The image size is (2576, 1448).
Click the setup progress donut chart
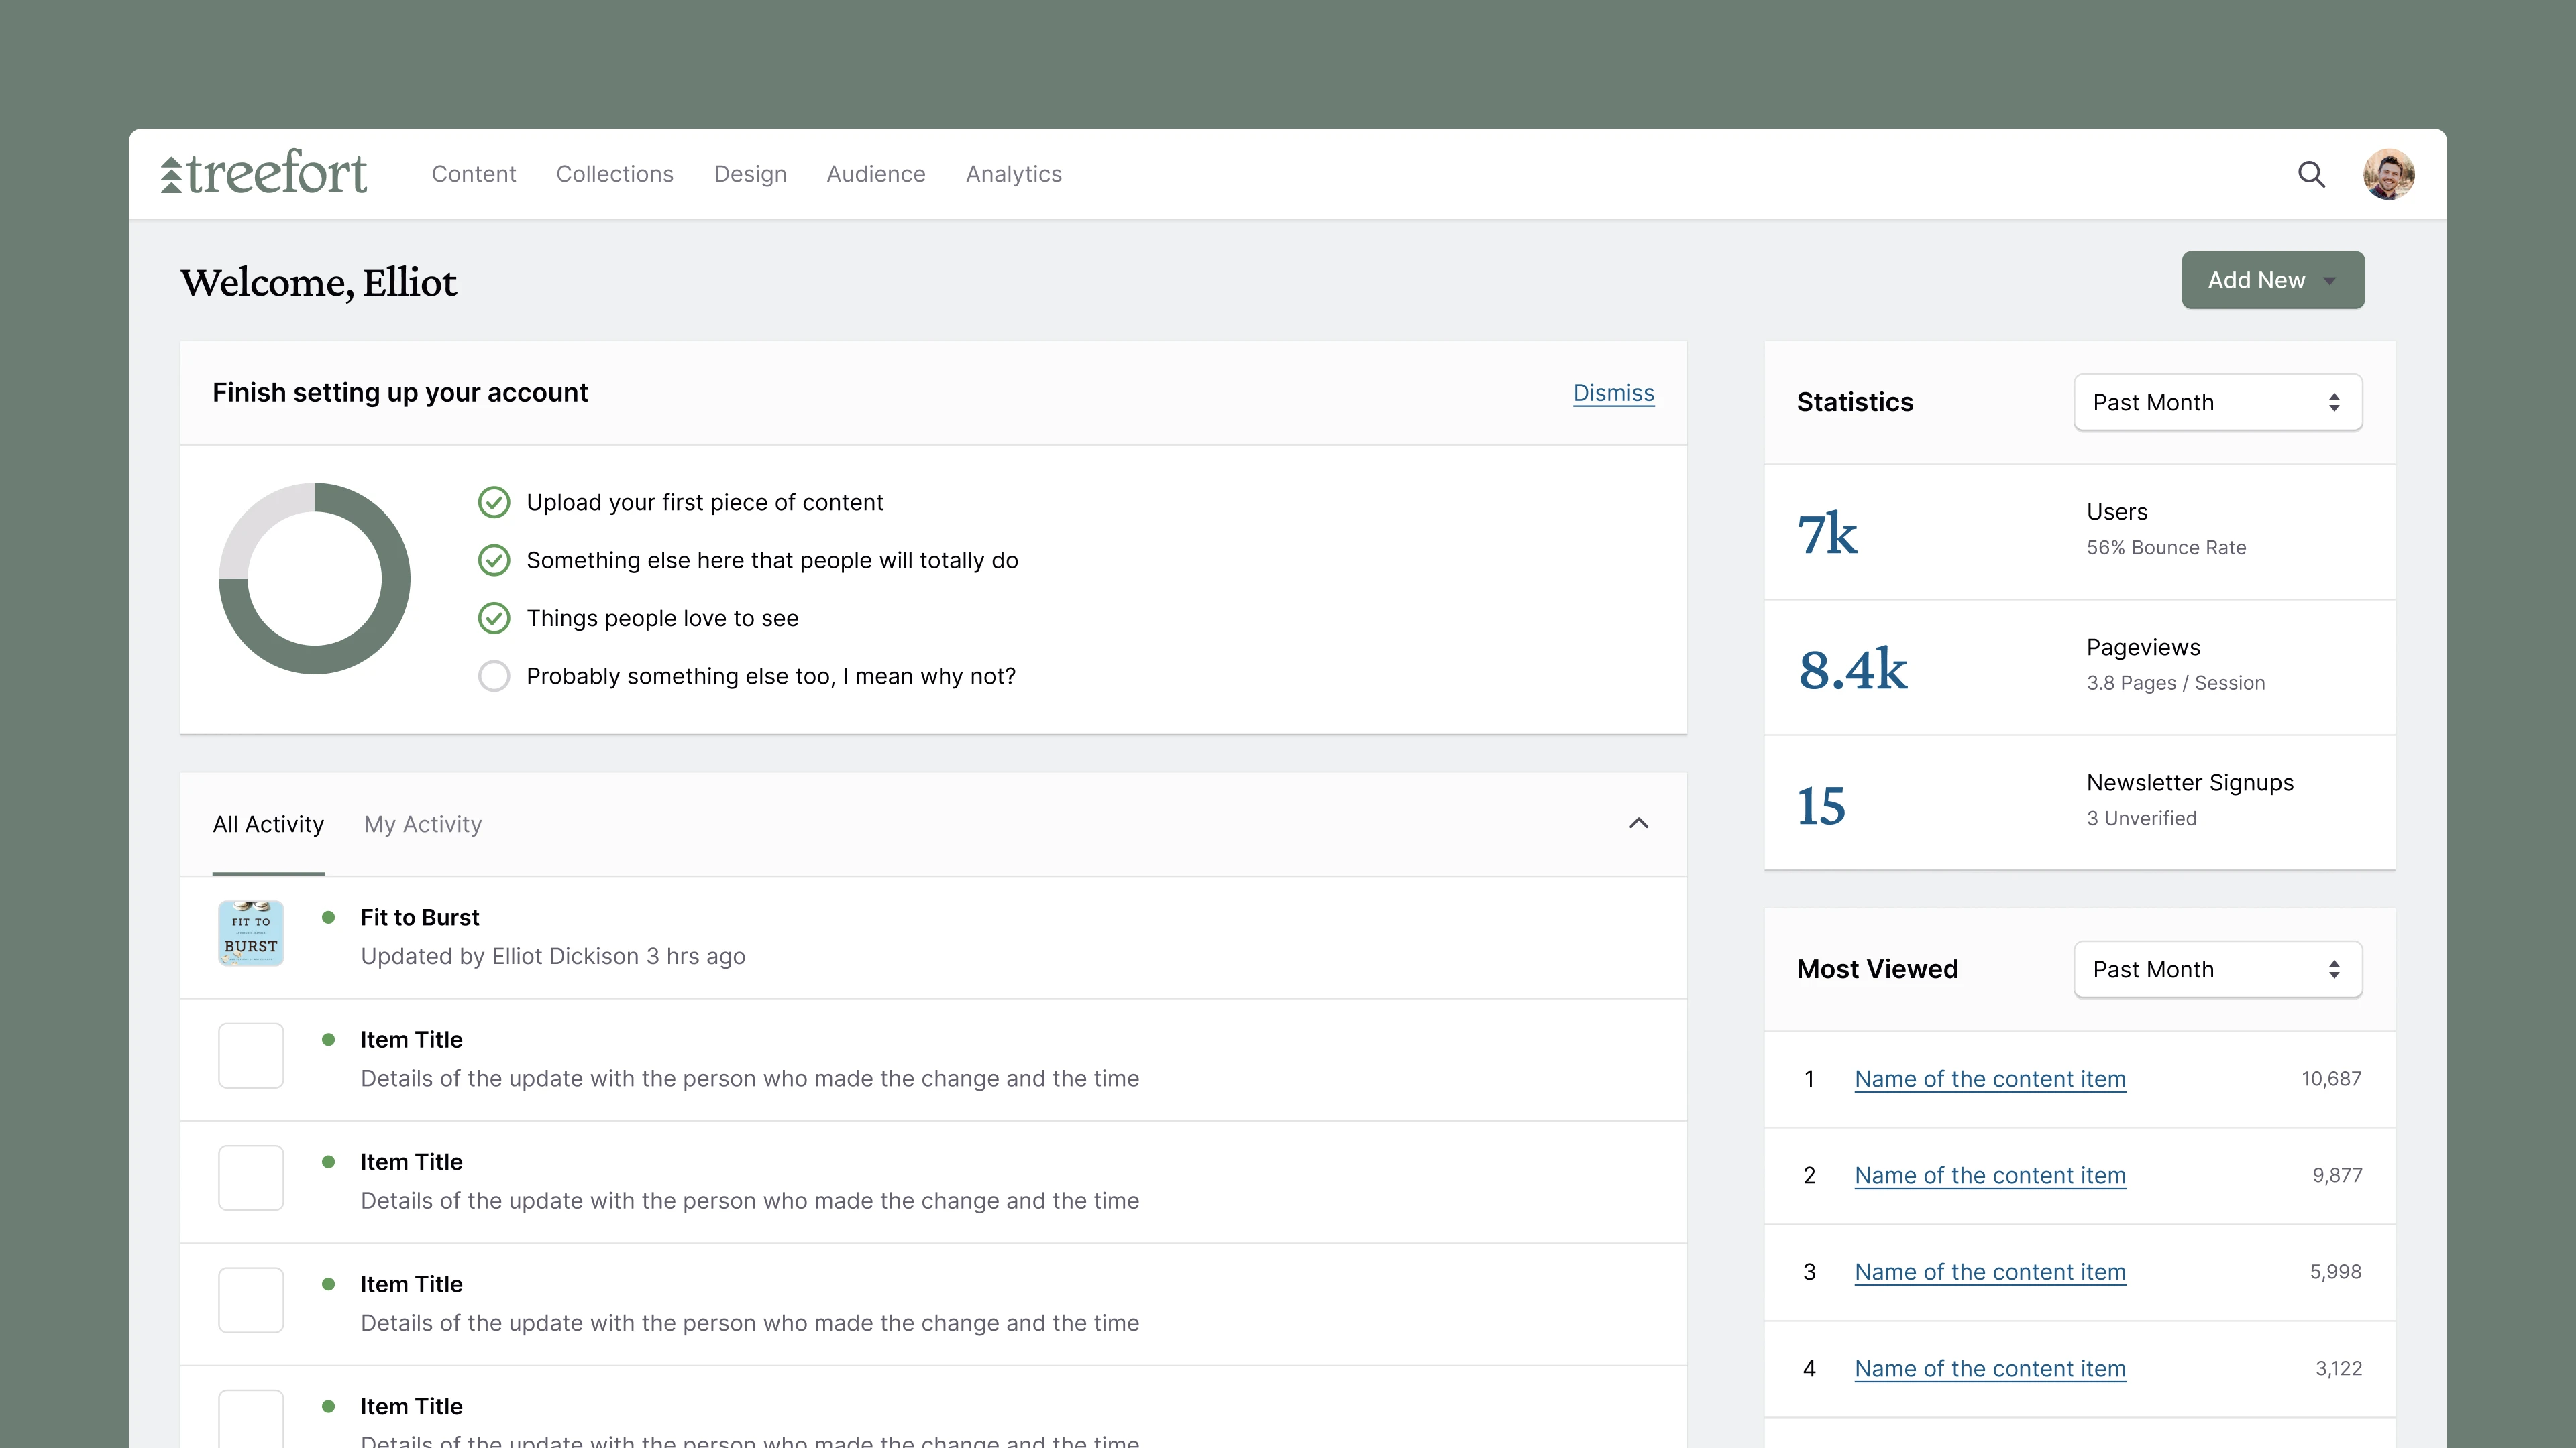(314, 579)
